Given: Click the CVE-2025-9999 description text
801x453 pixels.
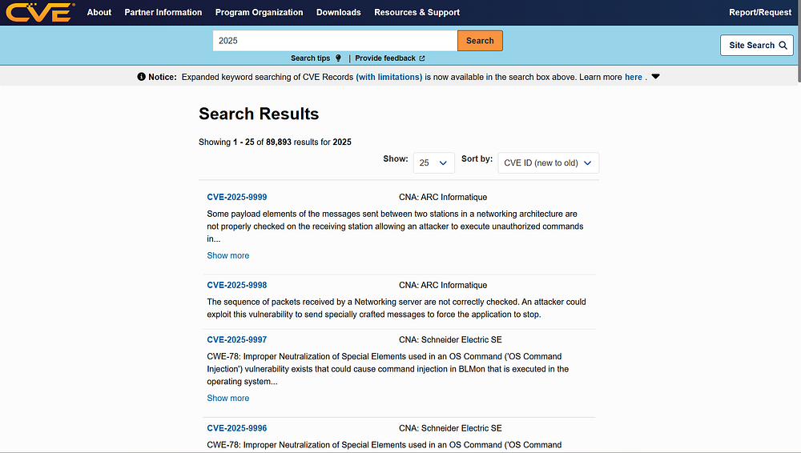Looking at the screenshot, I should pyautogui.click(x=395, y=226).
